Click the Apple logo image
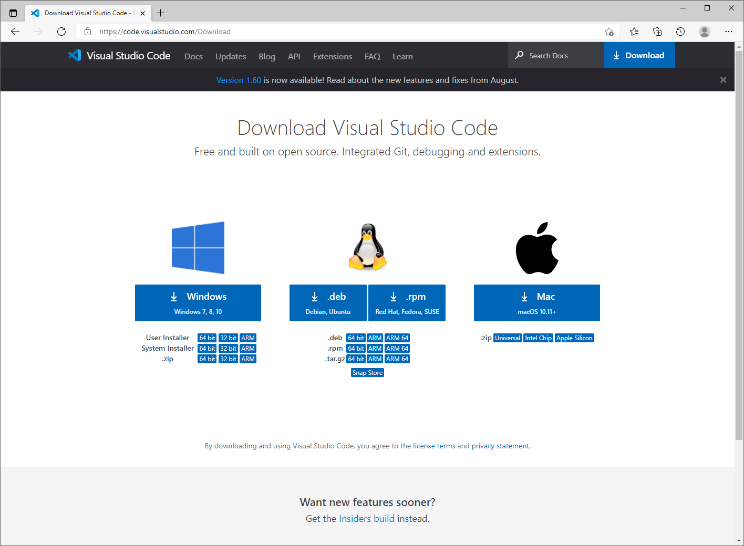 pos(537,248)
